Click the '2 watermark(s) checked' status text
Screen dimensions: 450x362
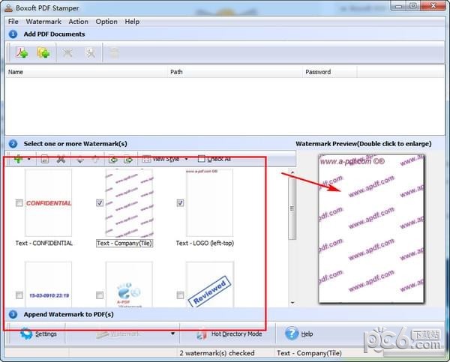point(217,353)
